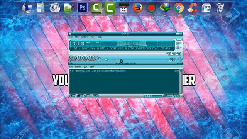Image resolution: width=247 pixels, height=139 pixels.
Task: Click the Winamp time display 00:00
Action: [79, 44]
